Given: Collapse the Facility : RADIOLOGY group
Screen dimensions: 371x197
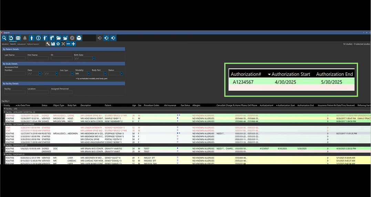Looking at the screenshot, I should [x=4, y=145].
